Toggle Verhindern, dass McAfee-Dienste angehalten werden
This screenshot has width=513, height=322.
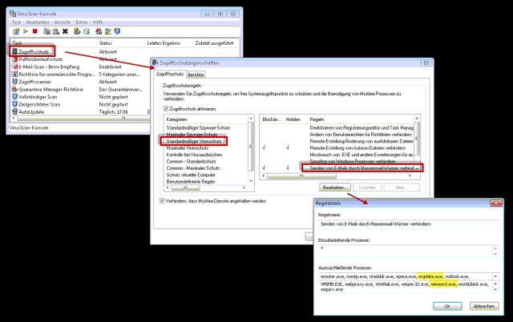point(162,201)
